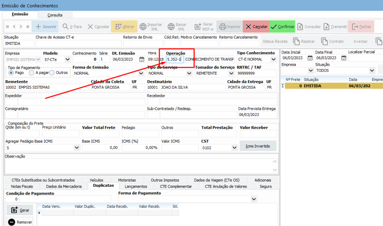
Task: Click the Averbar button
Action: point(360,41)
